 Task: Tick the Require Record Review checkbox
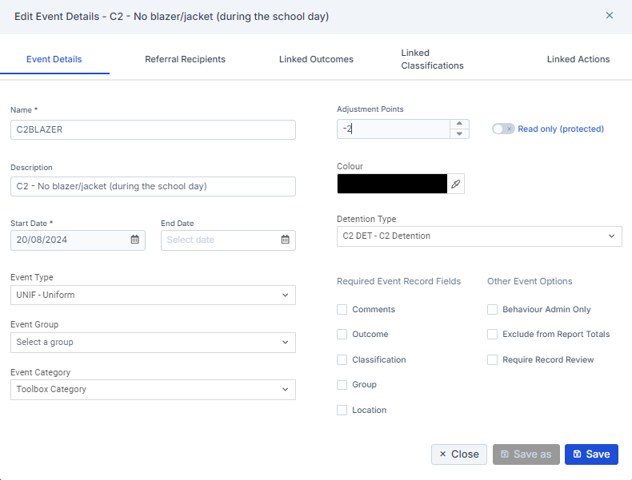[x=493, y=360]
